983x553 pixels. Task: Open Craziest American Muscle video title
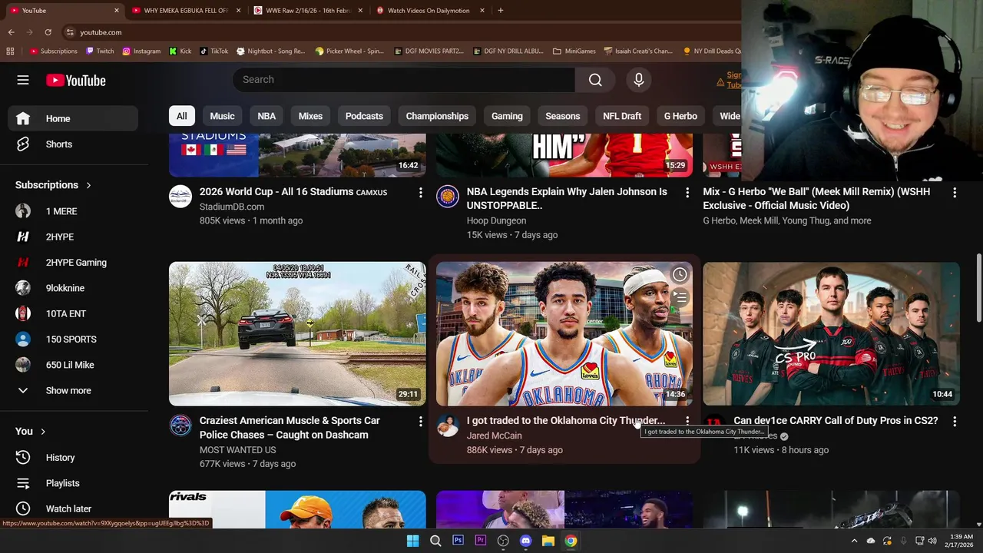[290, 428]
